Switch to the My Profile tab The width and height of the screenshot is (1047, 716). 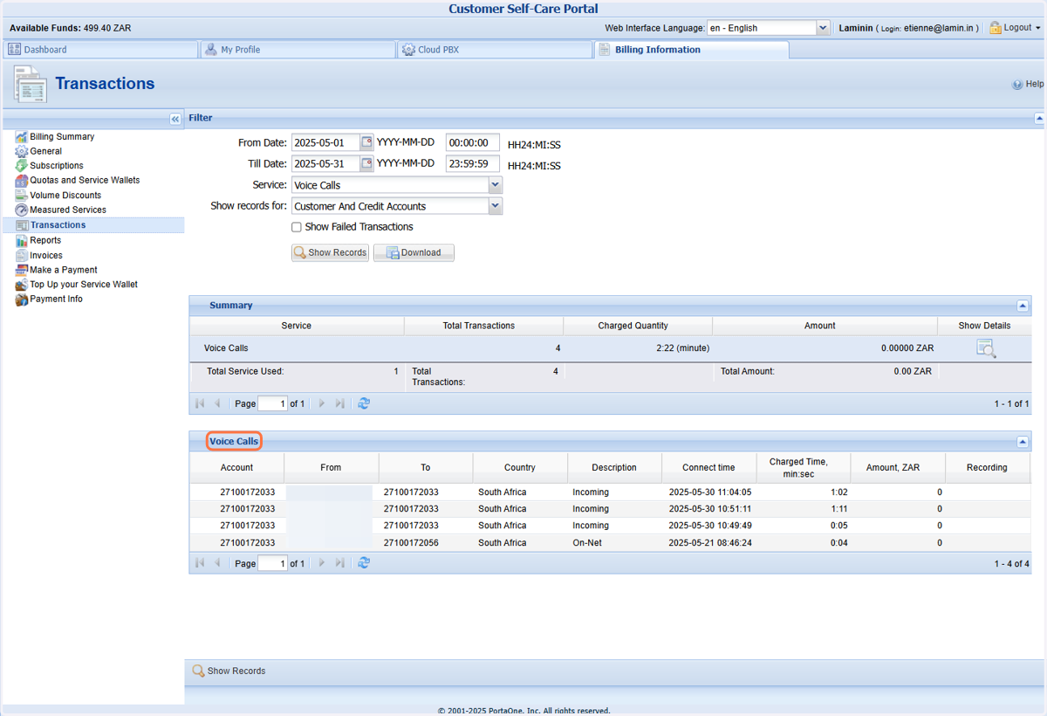pos(298,50)
